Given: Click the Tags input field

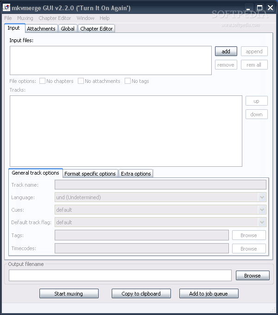Looking at the screenshot, I should pos(142,235).
